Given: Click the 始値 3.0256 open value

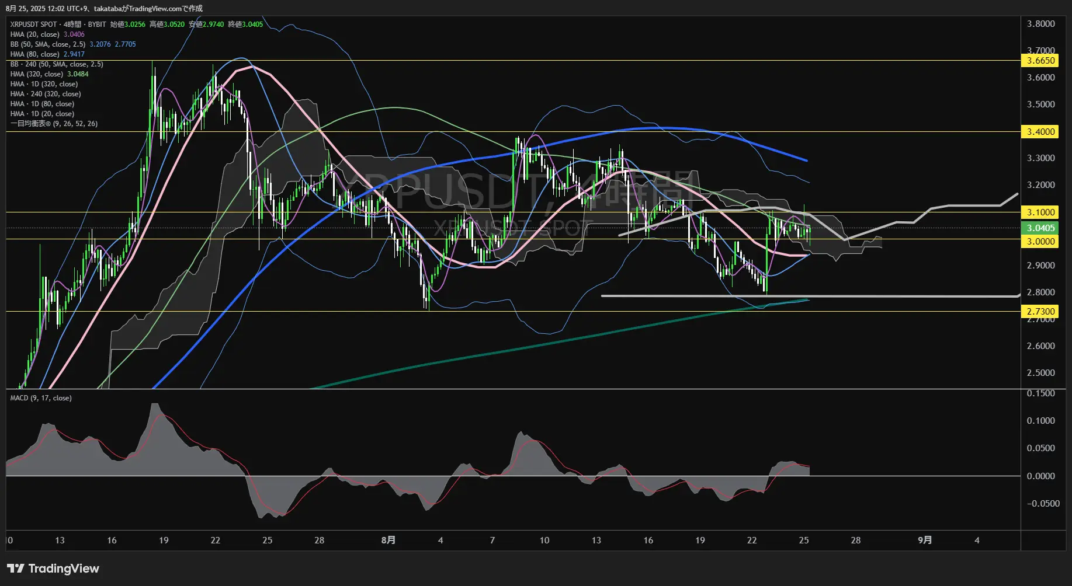Looking at the screenshot, I should 128,25.
